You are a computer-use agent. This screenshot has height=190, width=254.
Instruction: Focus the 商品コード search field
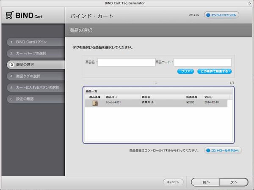[203, 62]
